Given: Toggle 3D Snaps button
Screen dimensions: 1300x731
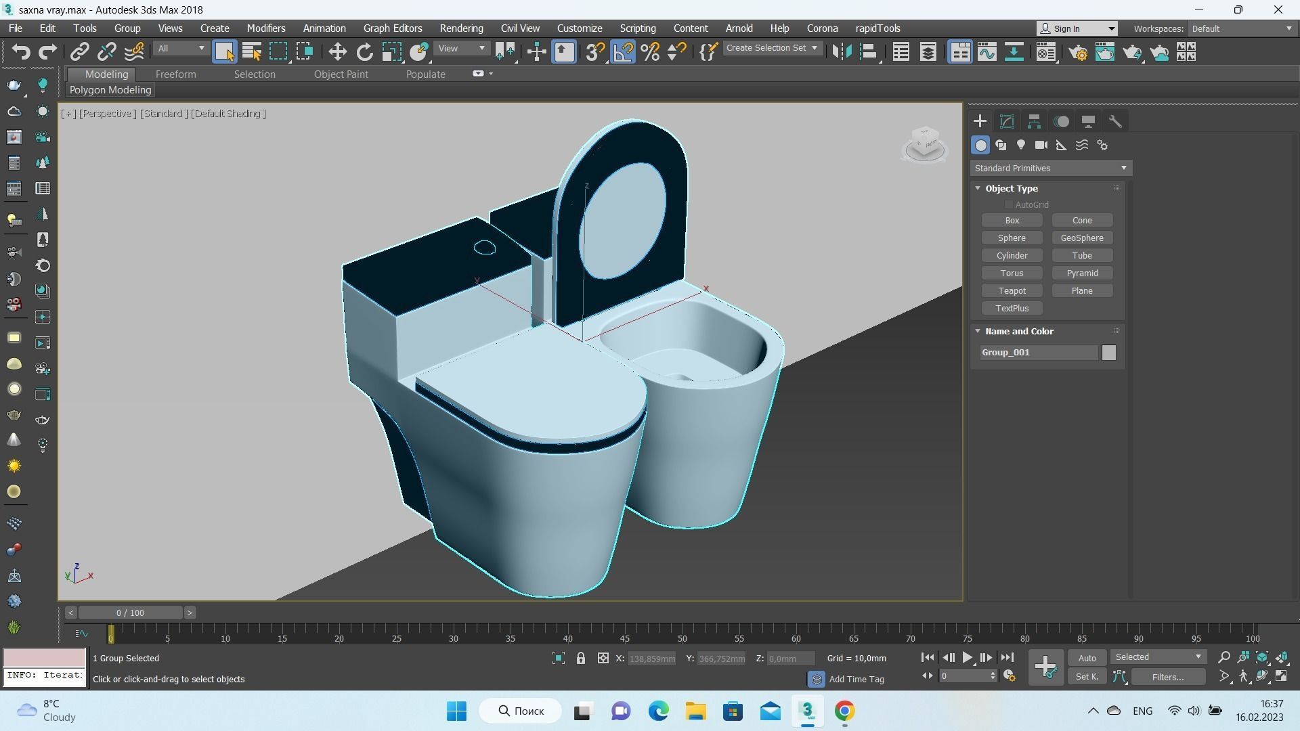Looking at the screenshot, I should (594, 52).
